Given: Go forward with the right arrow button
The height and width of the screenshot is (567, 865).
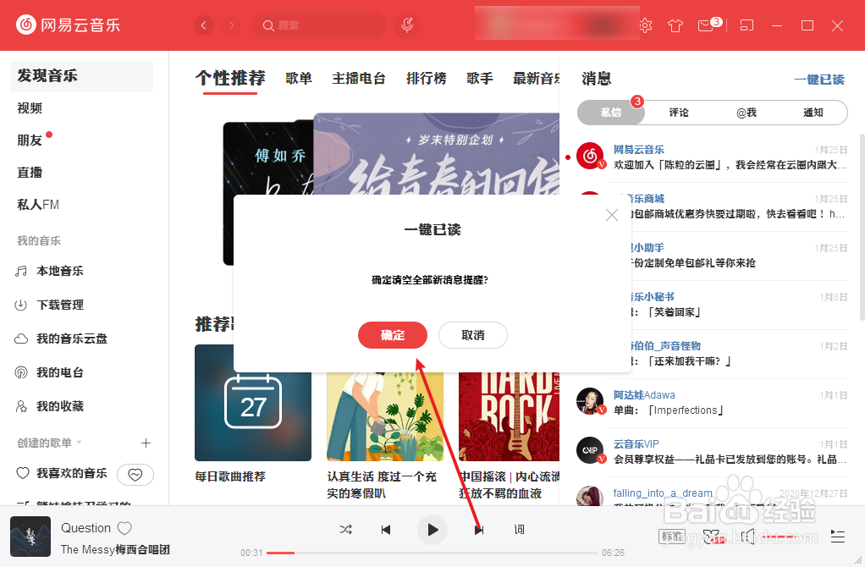Looking at the screenshot, I should click(231, 25).
